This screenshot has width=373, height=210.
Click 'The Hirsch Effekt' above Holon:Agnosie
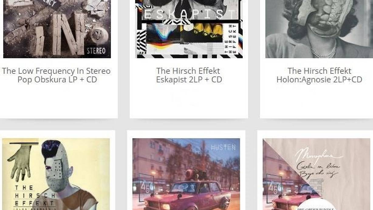tap(319, 71)
